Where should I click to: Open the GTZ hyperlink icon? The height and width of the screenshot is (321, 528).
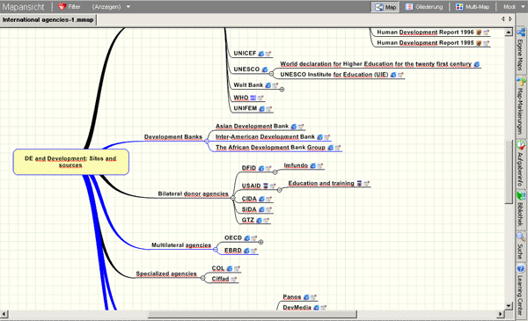(259, 221)
